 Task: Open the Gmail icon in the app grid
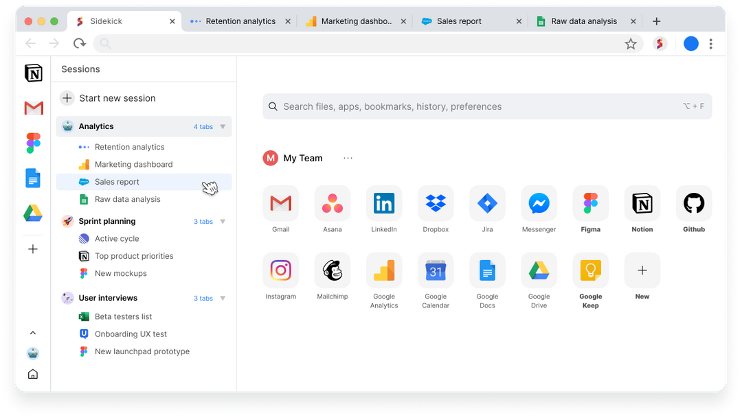pyautogui.click(x=281, y=202)
